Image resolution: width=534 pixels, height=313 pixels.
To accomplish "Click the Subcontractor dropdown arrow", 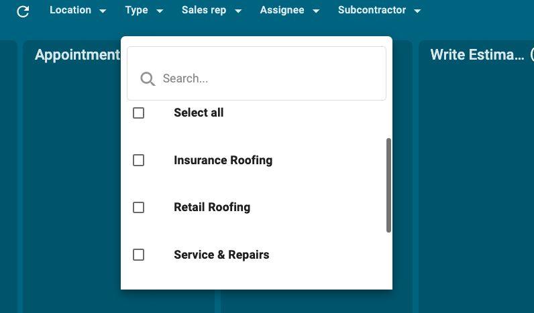I will pyautogui.click(x=417, y=11).
